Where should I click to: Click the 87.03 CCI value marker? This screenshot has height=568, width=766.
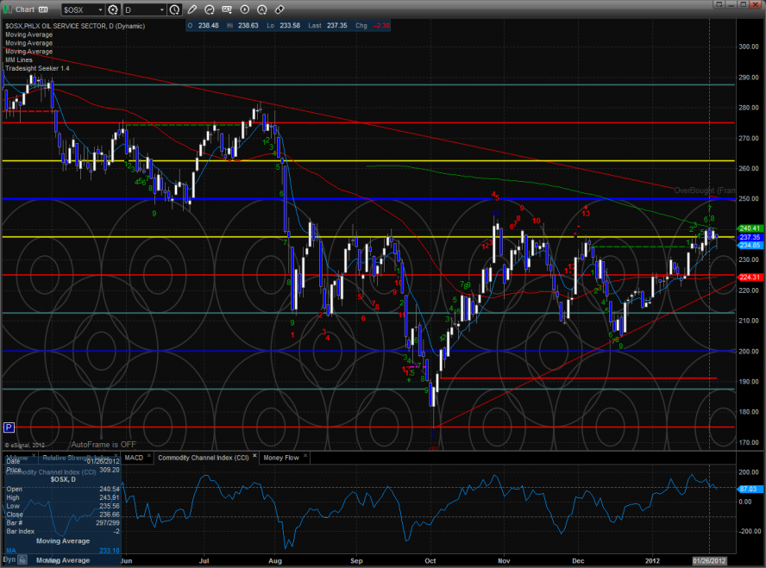[749, 489]
